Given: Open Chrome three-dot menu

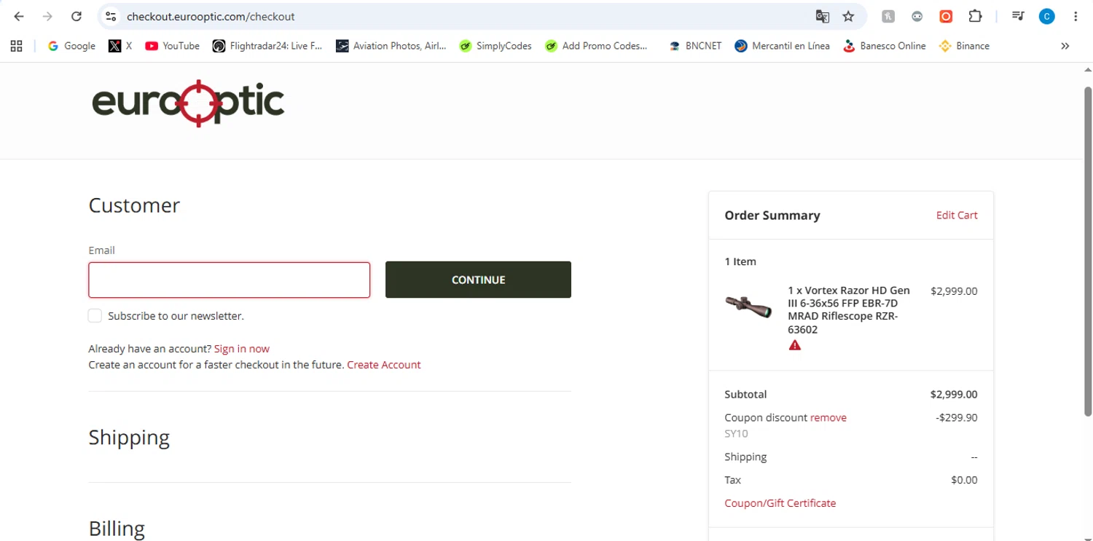Looking at the screenshot, I should coord(1076,16).
